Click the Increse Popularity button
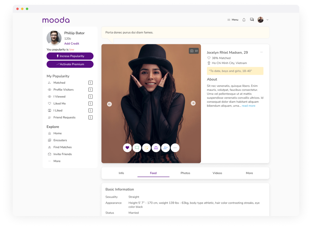This screenshot has width=312, height=229. pyautogui.click(x=70, y=56)
